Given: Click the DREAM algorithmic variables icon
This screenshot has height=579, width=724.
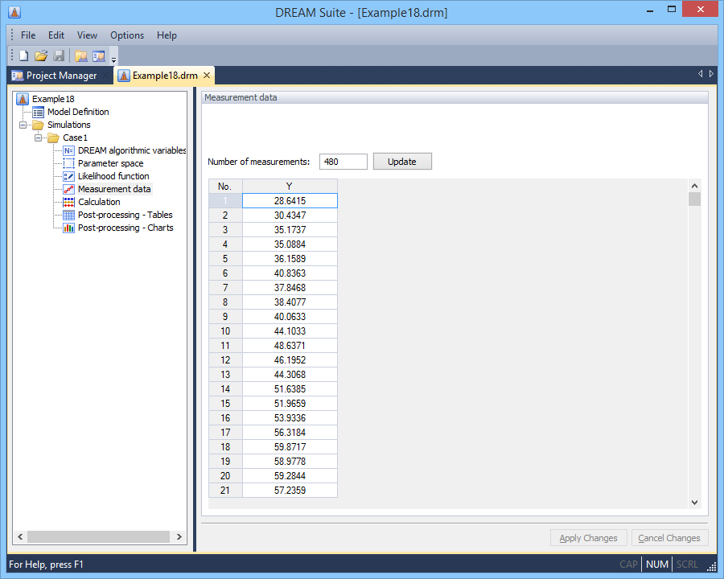Looking at the screenshot, I should click(69, 150).
